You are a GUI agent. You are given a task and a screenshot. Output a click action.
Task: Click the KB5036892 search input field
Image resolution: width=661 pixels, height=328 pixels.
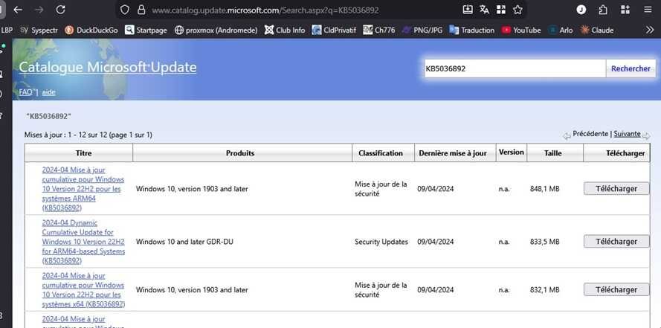513,68
